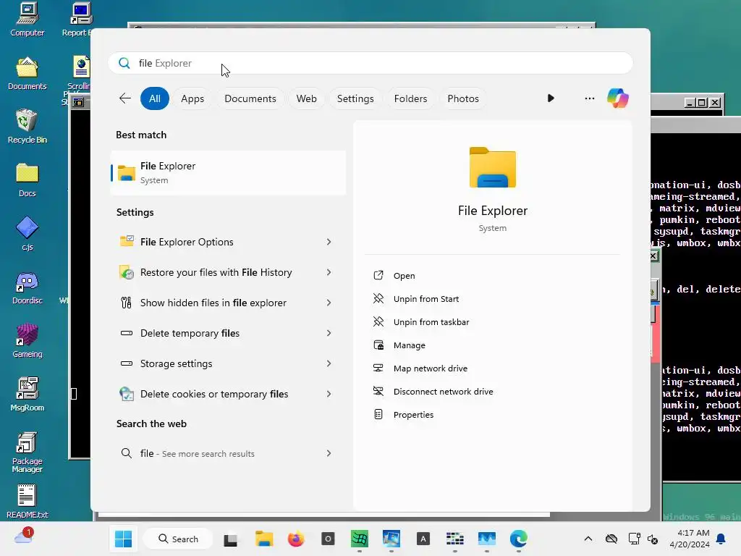741x556 pixels.
Task: Expand web search file result chevron
Action: [329, 453]
